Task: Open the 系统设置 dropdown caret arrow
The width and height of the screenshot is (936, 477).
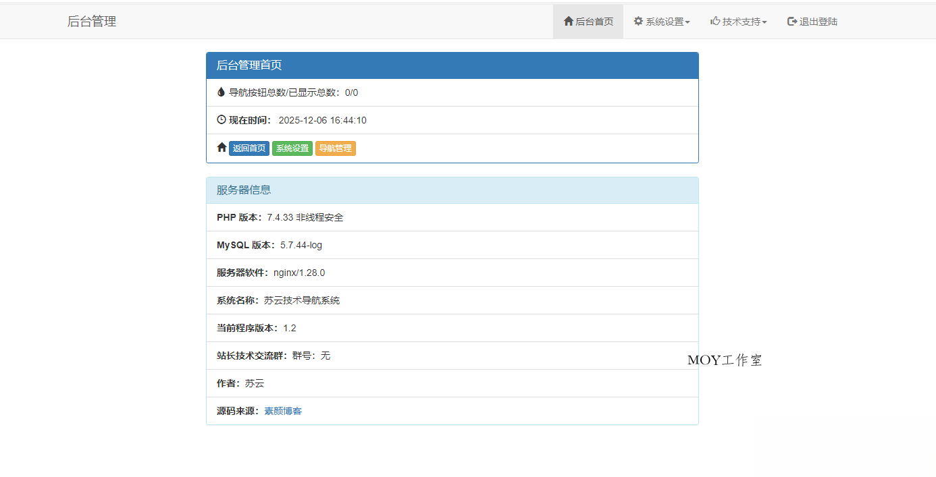Action: 688,22
